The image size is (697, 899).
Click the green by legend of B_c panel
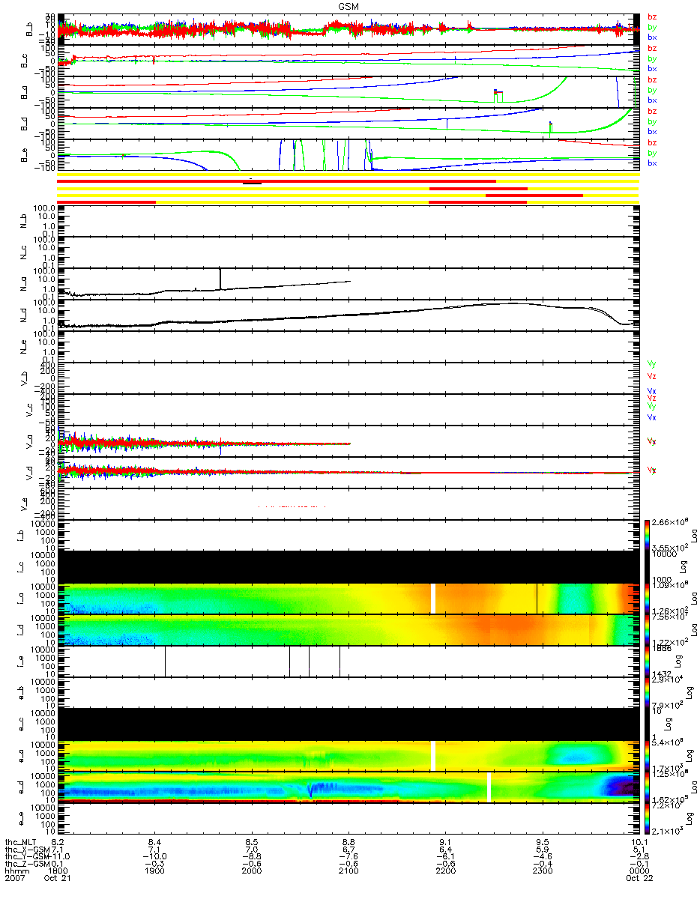(652, 58)
